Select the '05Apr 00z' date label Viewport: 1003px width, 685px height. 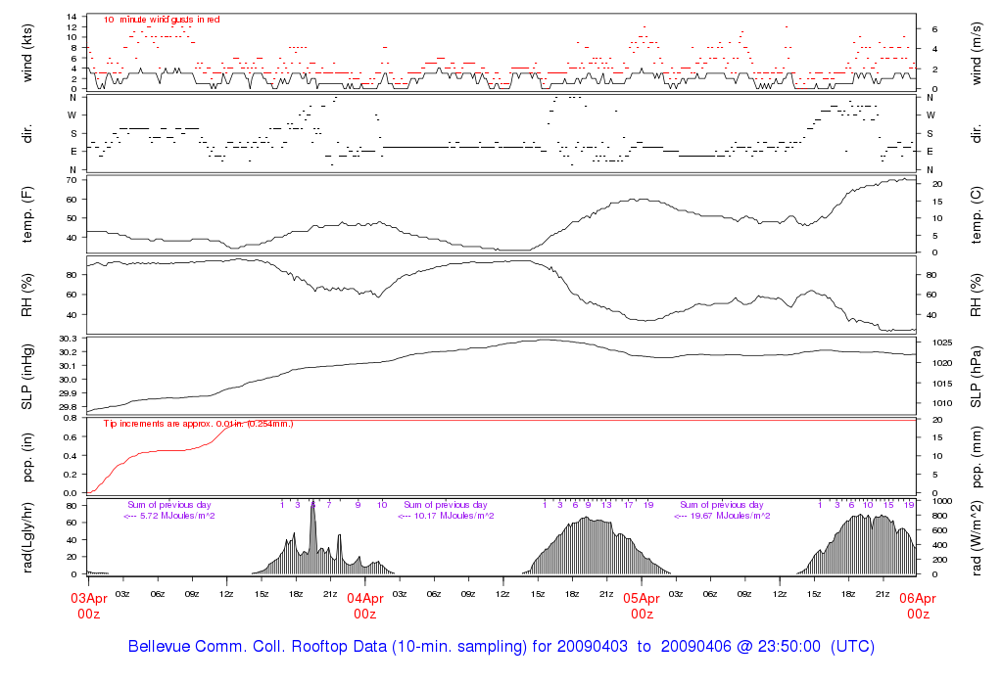coord(642,606)
